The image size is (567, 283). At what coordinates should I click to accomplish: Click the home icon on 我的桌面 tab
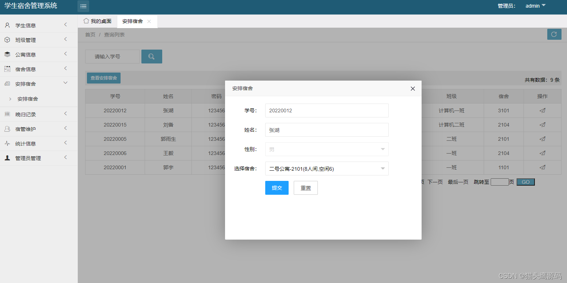coord(86,21)
